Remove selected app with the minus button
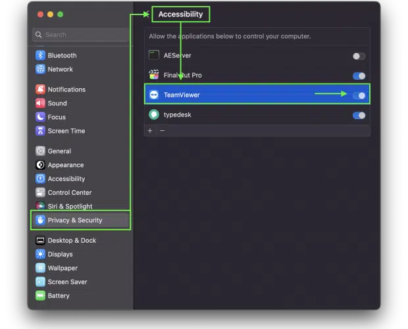408x329 pixels. (163, 130)
